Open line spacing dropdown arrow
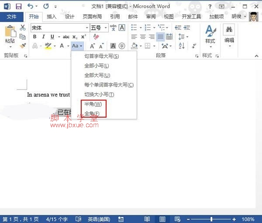 (187, 37)
